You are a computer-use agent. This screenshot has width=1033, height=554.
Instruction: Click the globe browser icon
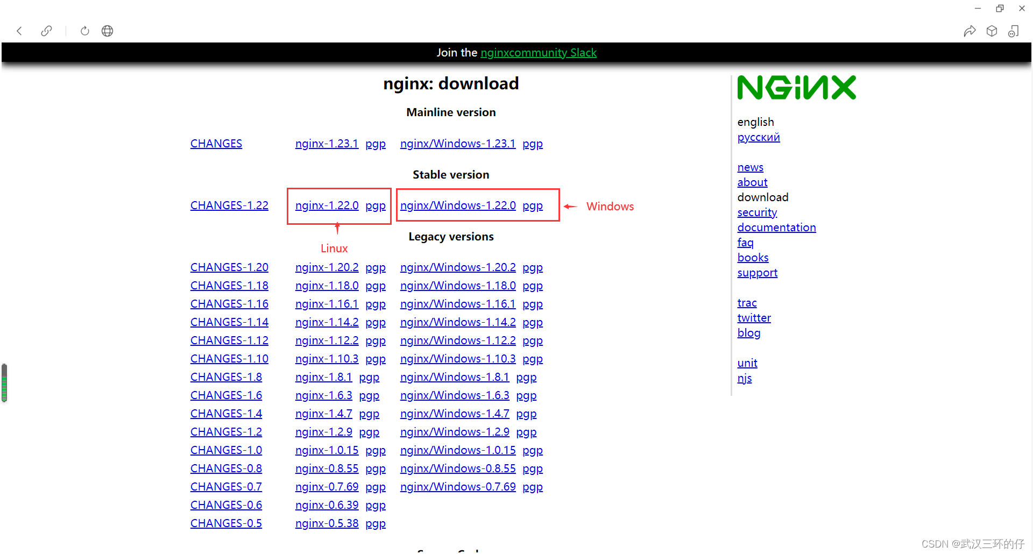[108, 31]
